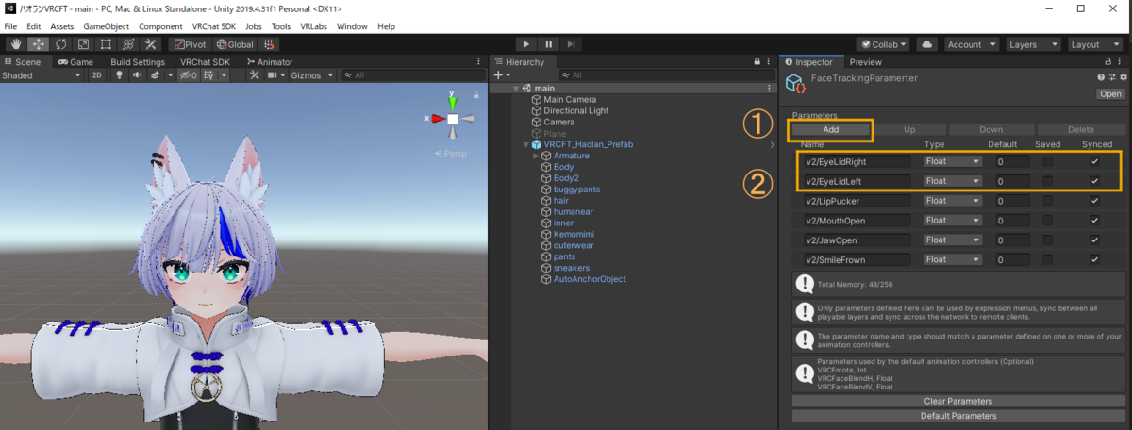Click the Add parameter button
This screenshot has width=1132, height=430.
click(x=831, y=129)
